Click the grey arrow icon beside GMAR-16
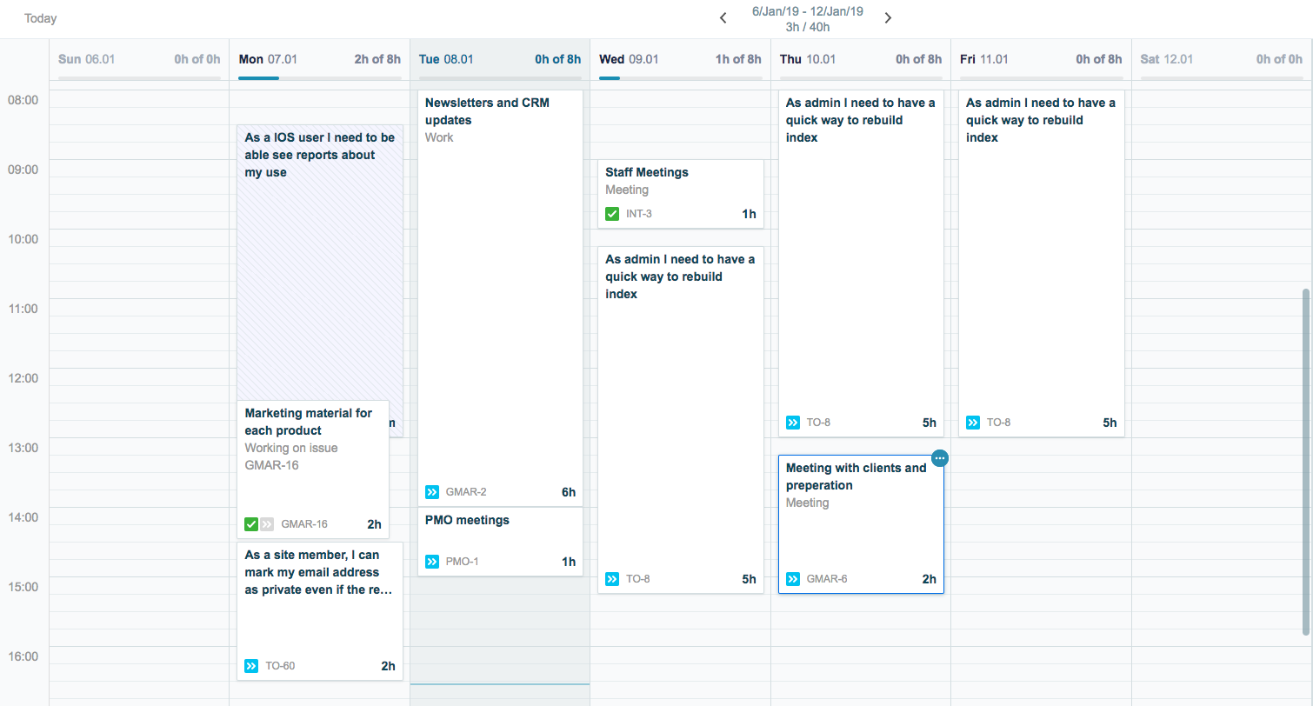The height and width of the screenshot is (706, 1313). pyautogui.click(x=267, y=524)
